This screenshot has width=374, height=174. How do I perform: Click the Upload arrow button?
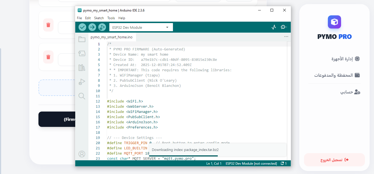tap(92, 27)
